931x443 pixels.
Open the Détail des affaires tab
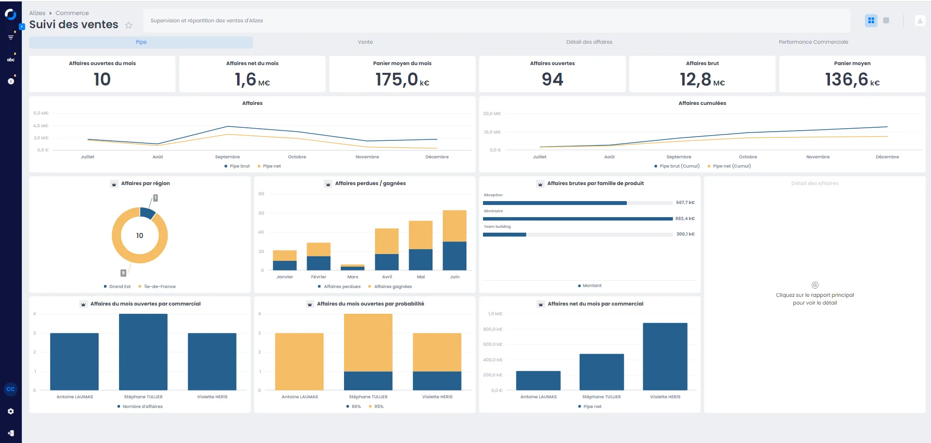(x=589, y=42)
